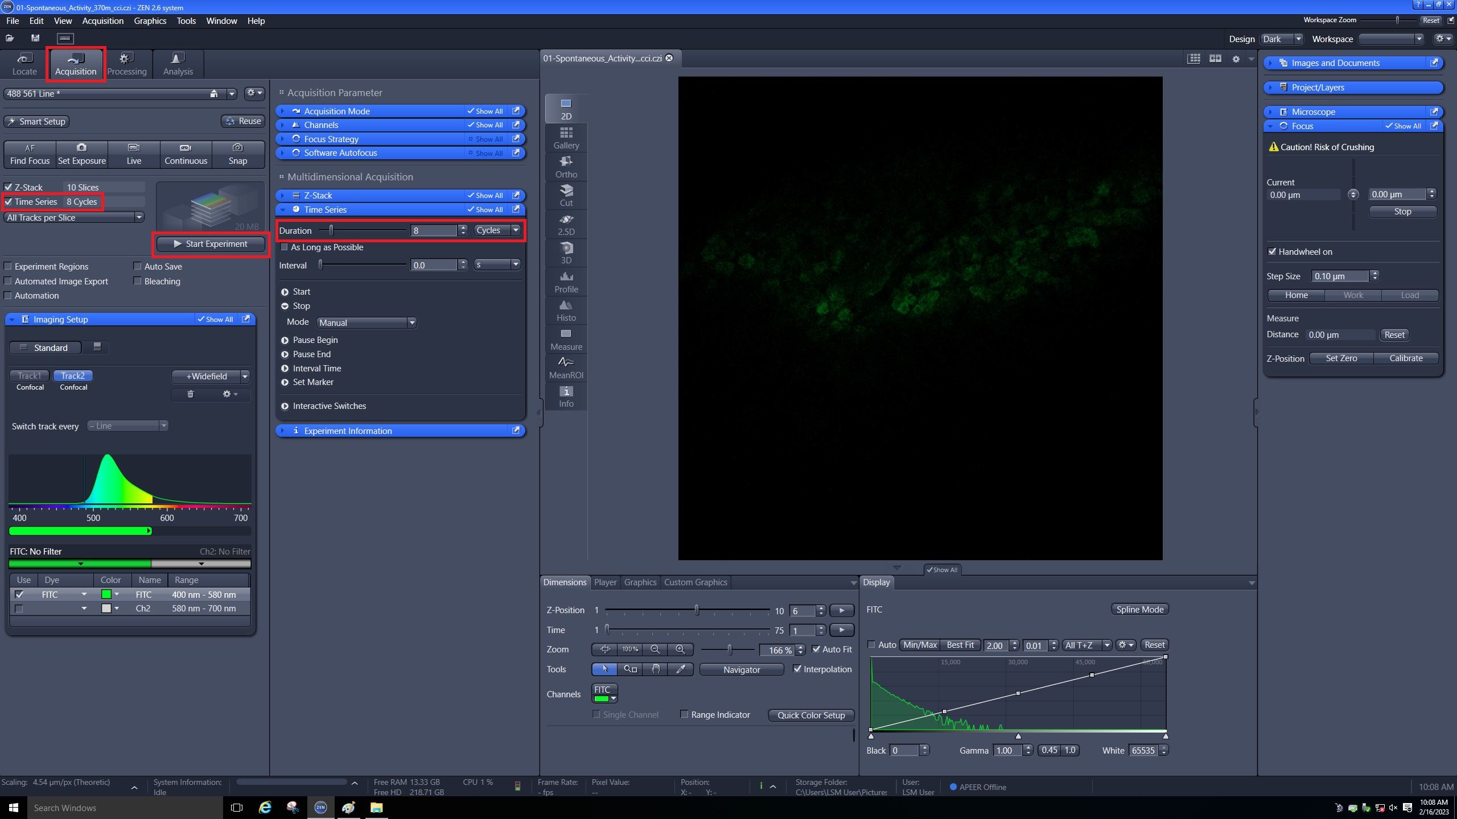Expand the Experiment Information panel
1457x819 pixels.
coord(347,431)
